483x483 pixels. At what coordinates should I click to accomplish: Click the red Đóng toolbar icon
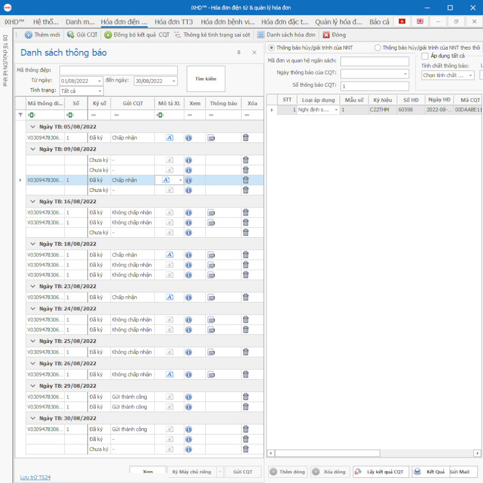[326, 35]
